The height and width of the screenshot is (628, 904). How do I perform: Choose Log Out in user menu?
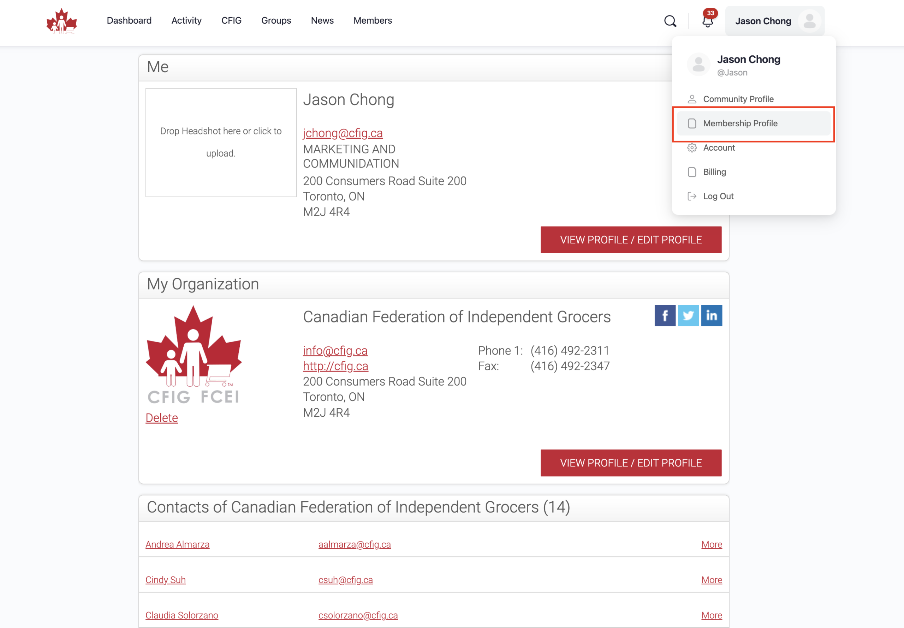754,197
